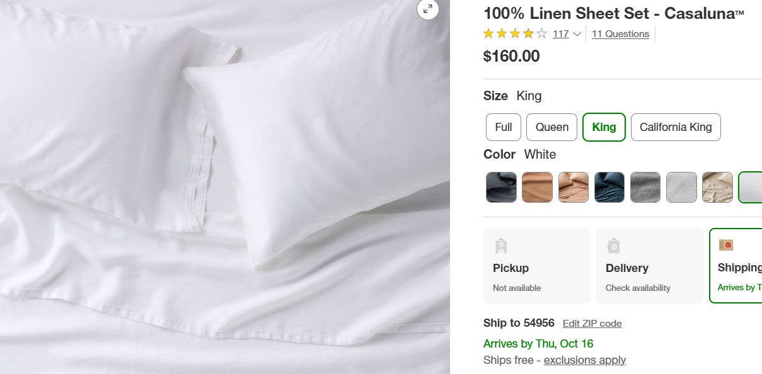Switch to the Pickup fulfillment tab

point(536,265)
